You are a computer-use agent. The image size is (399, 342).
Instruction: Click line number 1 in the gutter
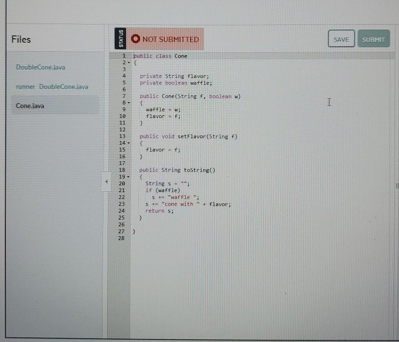click(x=124, y=56)
